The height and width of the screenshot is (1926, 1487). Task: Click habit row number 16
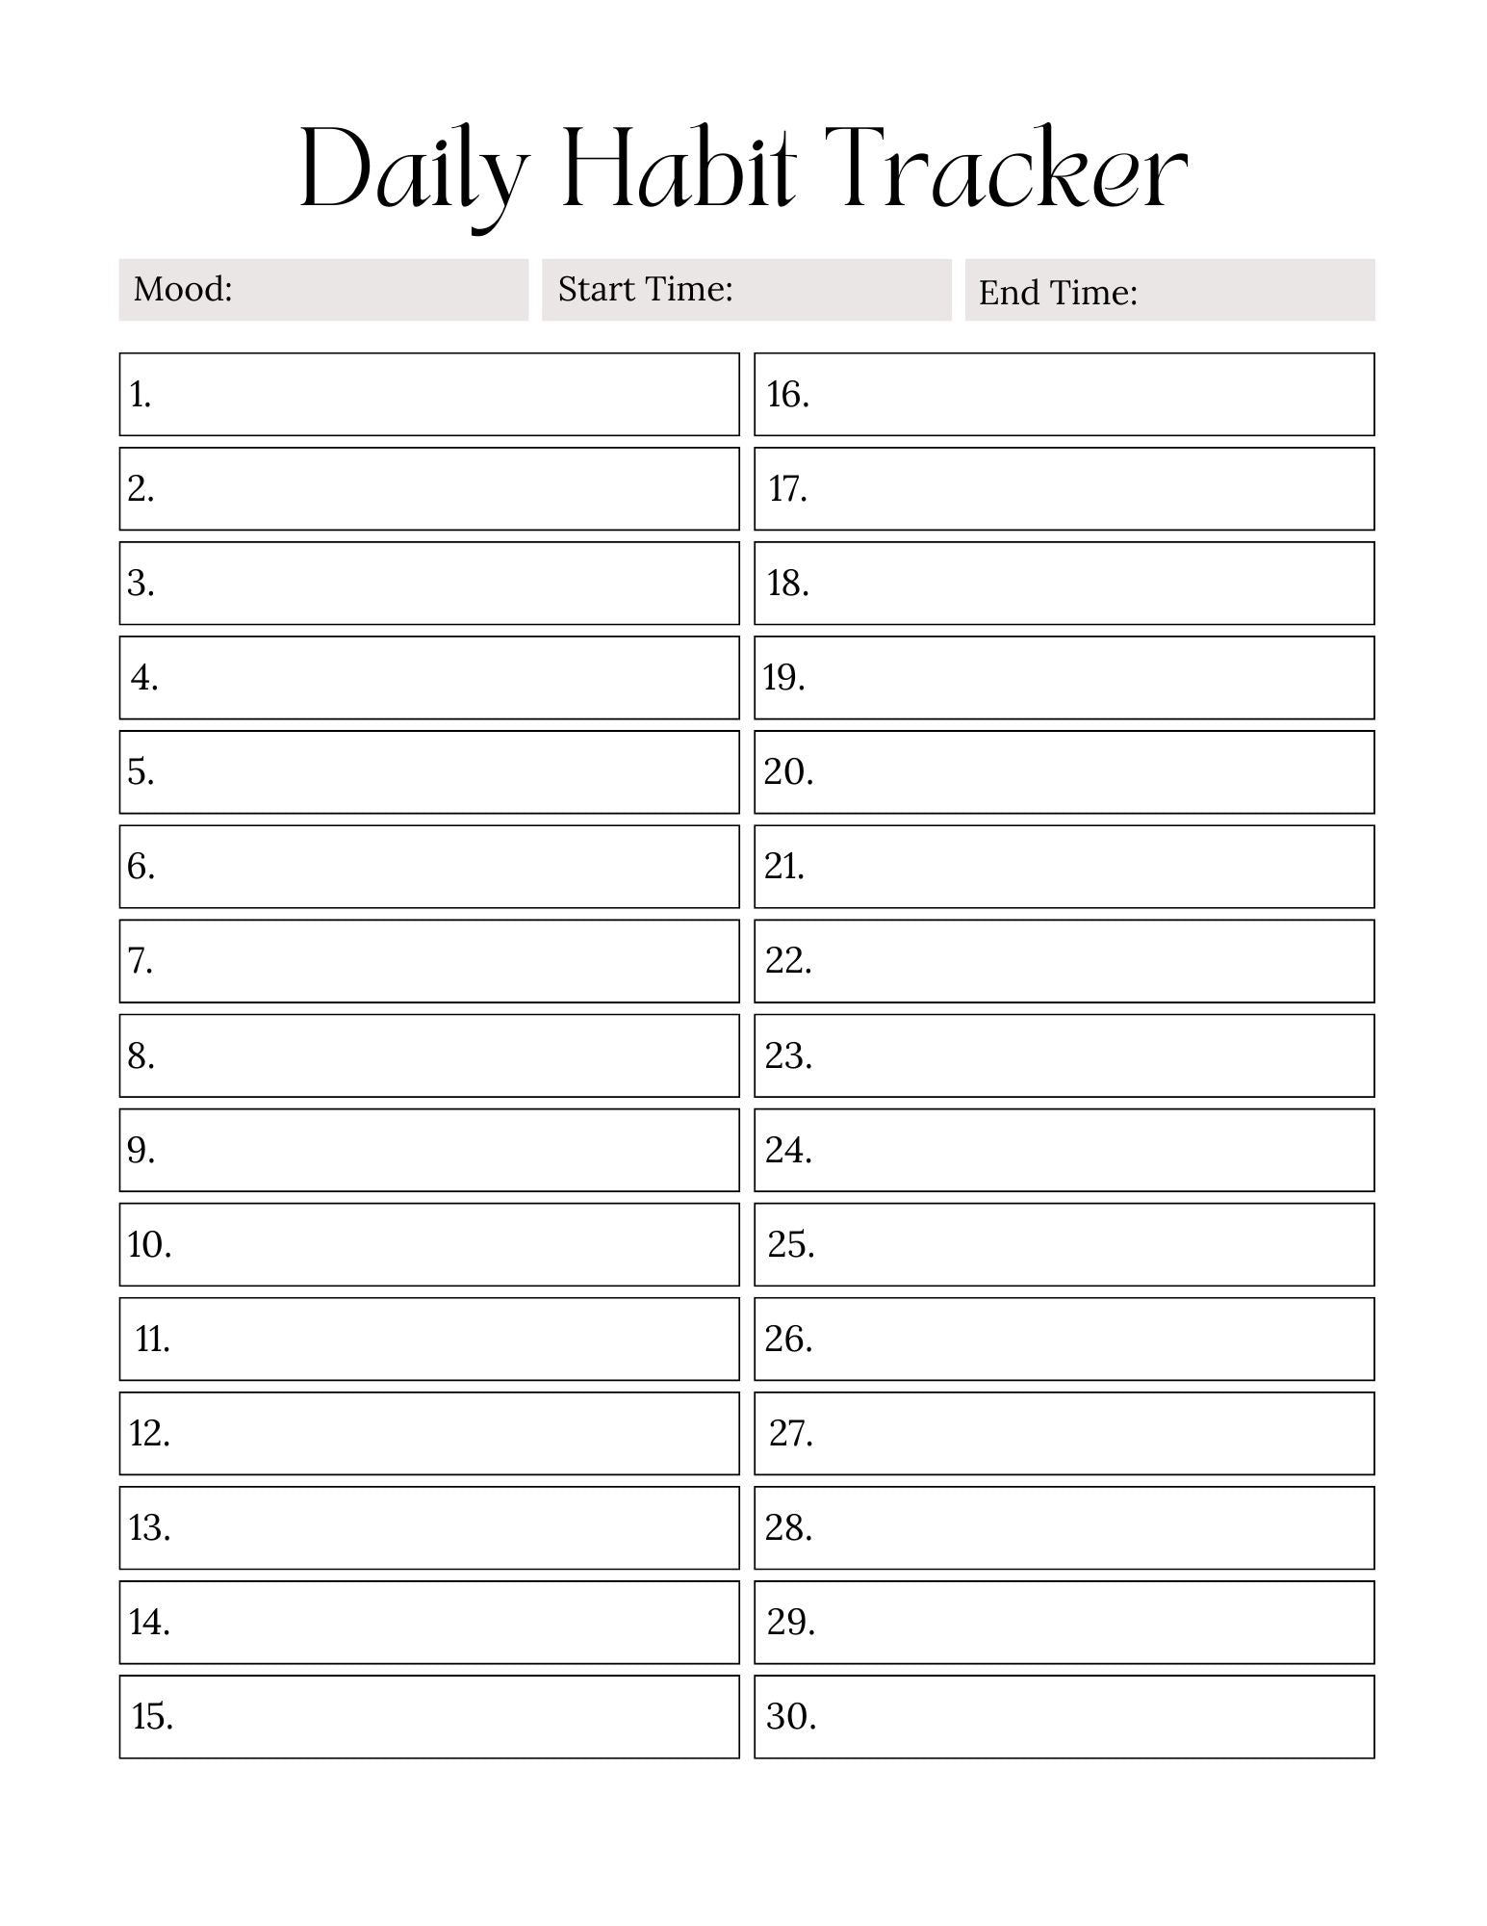(x=1064, y=395)
